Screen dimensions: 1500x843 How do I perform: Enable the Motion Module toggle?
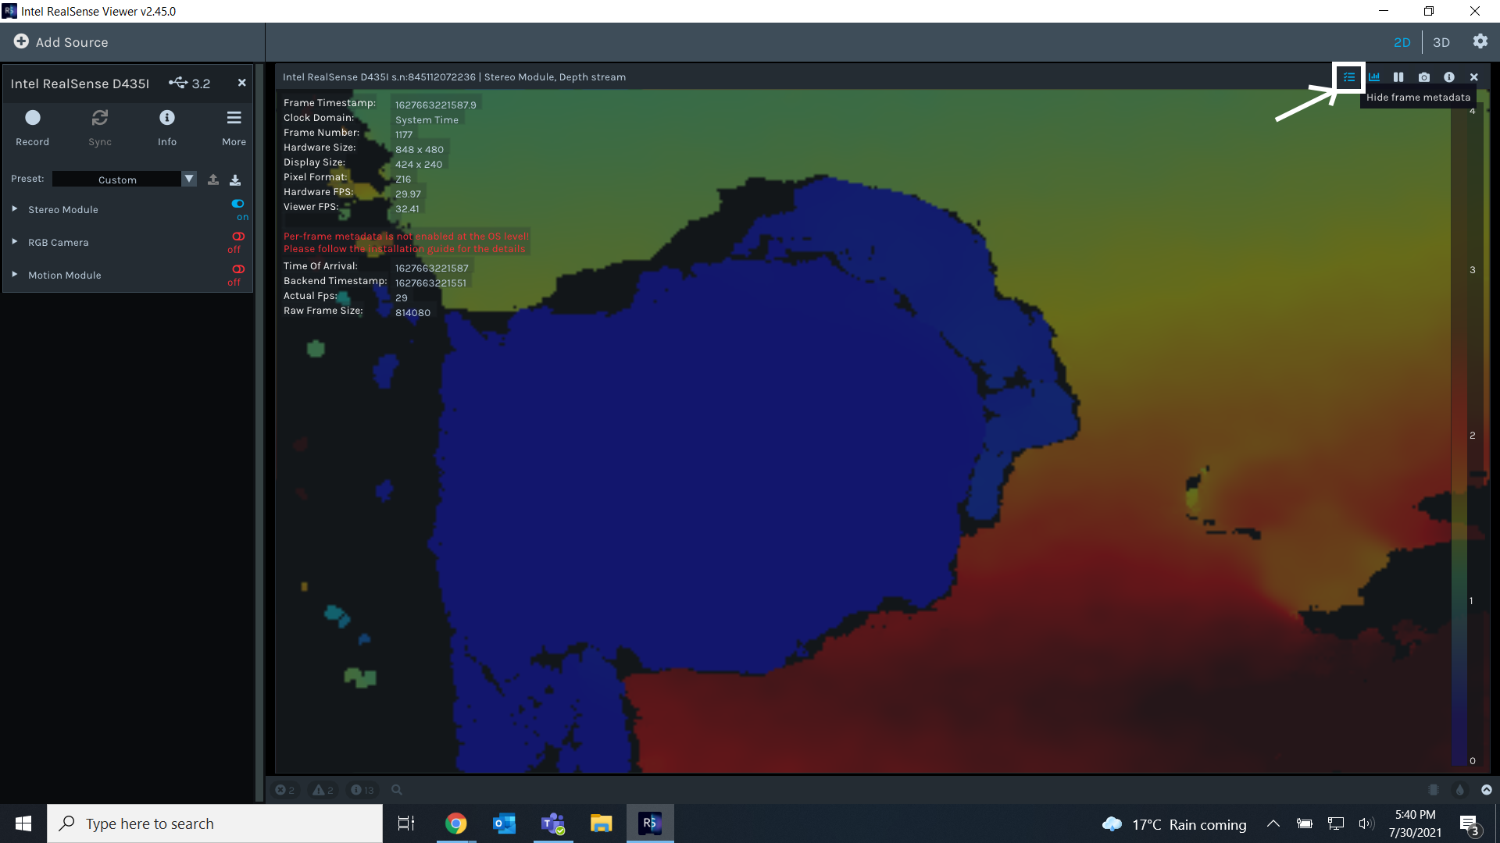[x=238, y=269]
